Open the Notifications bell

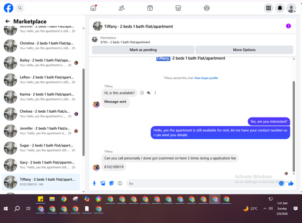tap(280, 8)
